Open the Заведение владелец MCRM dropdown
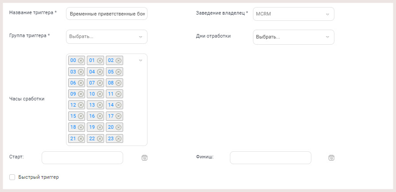 click(294, 14)
